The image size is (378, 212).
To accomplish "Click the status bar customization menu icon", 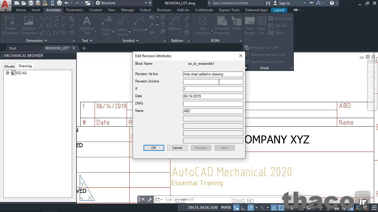I will click(x=374, y=208).
